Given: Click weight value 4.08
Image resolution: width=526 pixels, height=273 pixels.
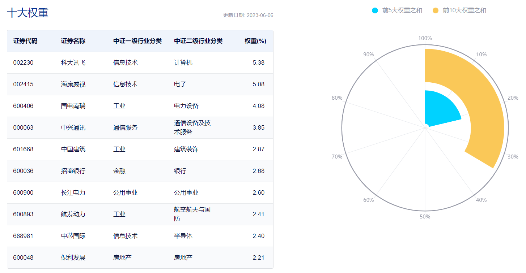Looking at the screenshot, I should click(259, 106).
